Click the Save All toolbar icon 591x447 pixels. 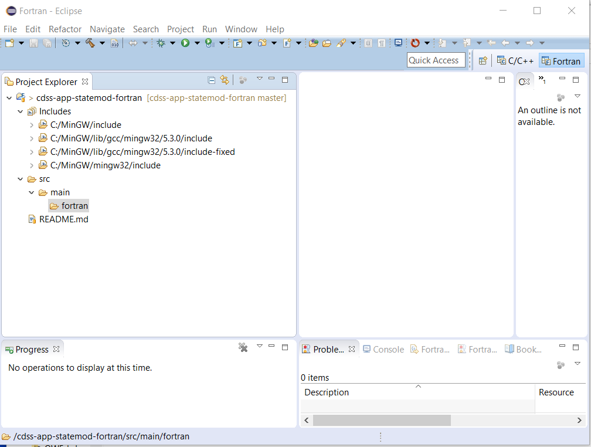[x=46, y=43]
